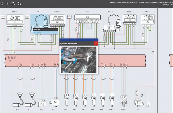Select the S654 component symbol
This screenshot has width=173, height=113.
point(147,19)
